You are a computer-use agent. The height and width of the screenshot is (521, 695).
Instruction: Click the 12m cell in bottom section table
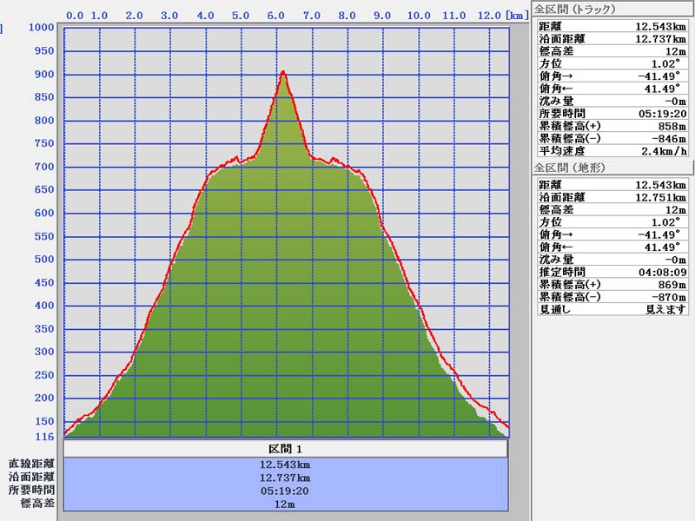coord(285,503)
